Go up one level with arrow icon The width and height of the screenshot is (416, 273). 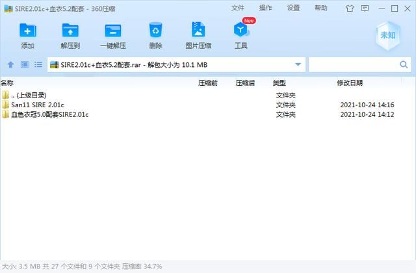coord(10,64)
